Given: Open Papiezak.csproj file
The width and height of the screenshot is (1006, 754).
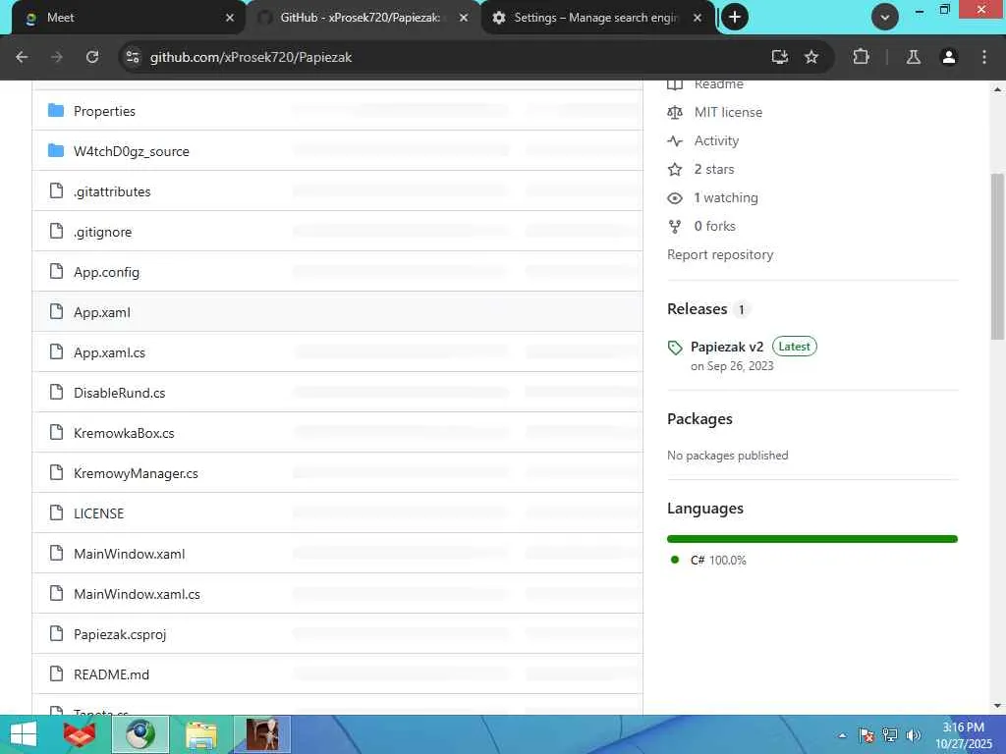Looking at the screenshot, I should tap(120, 635).
